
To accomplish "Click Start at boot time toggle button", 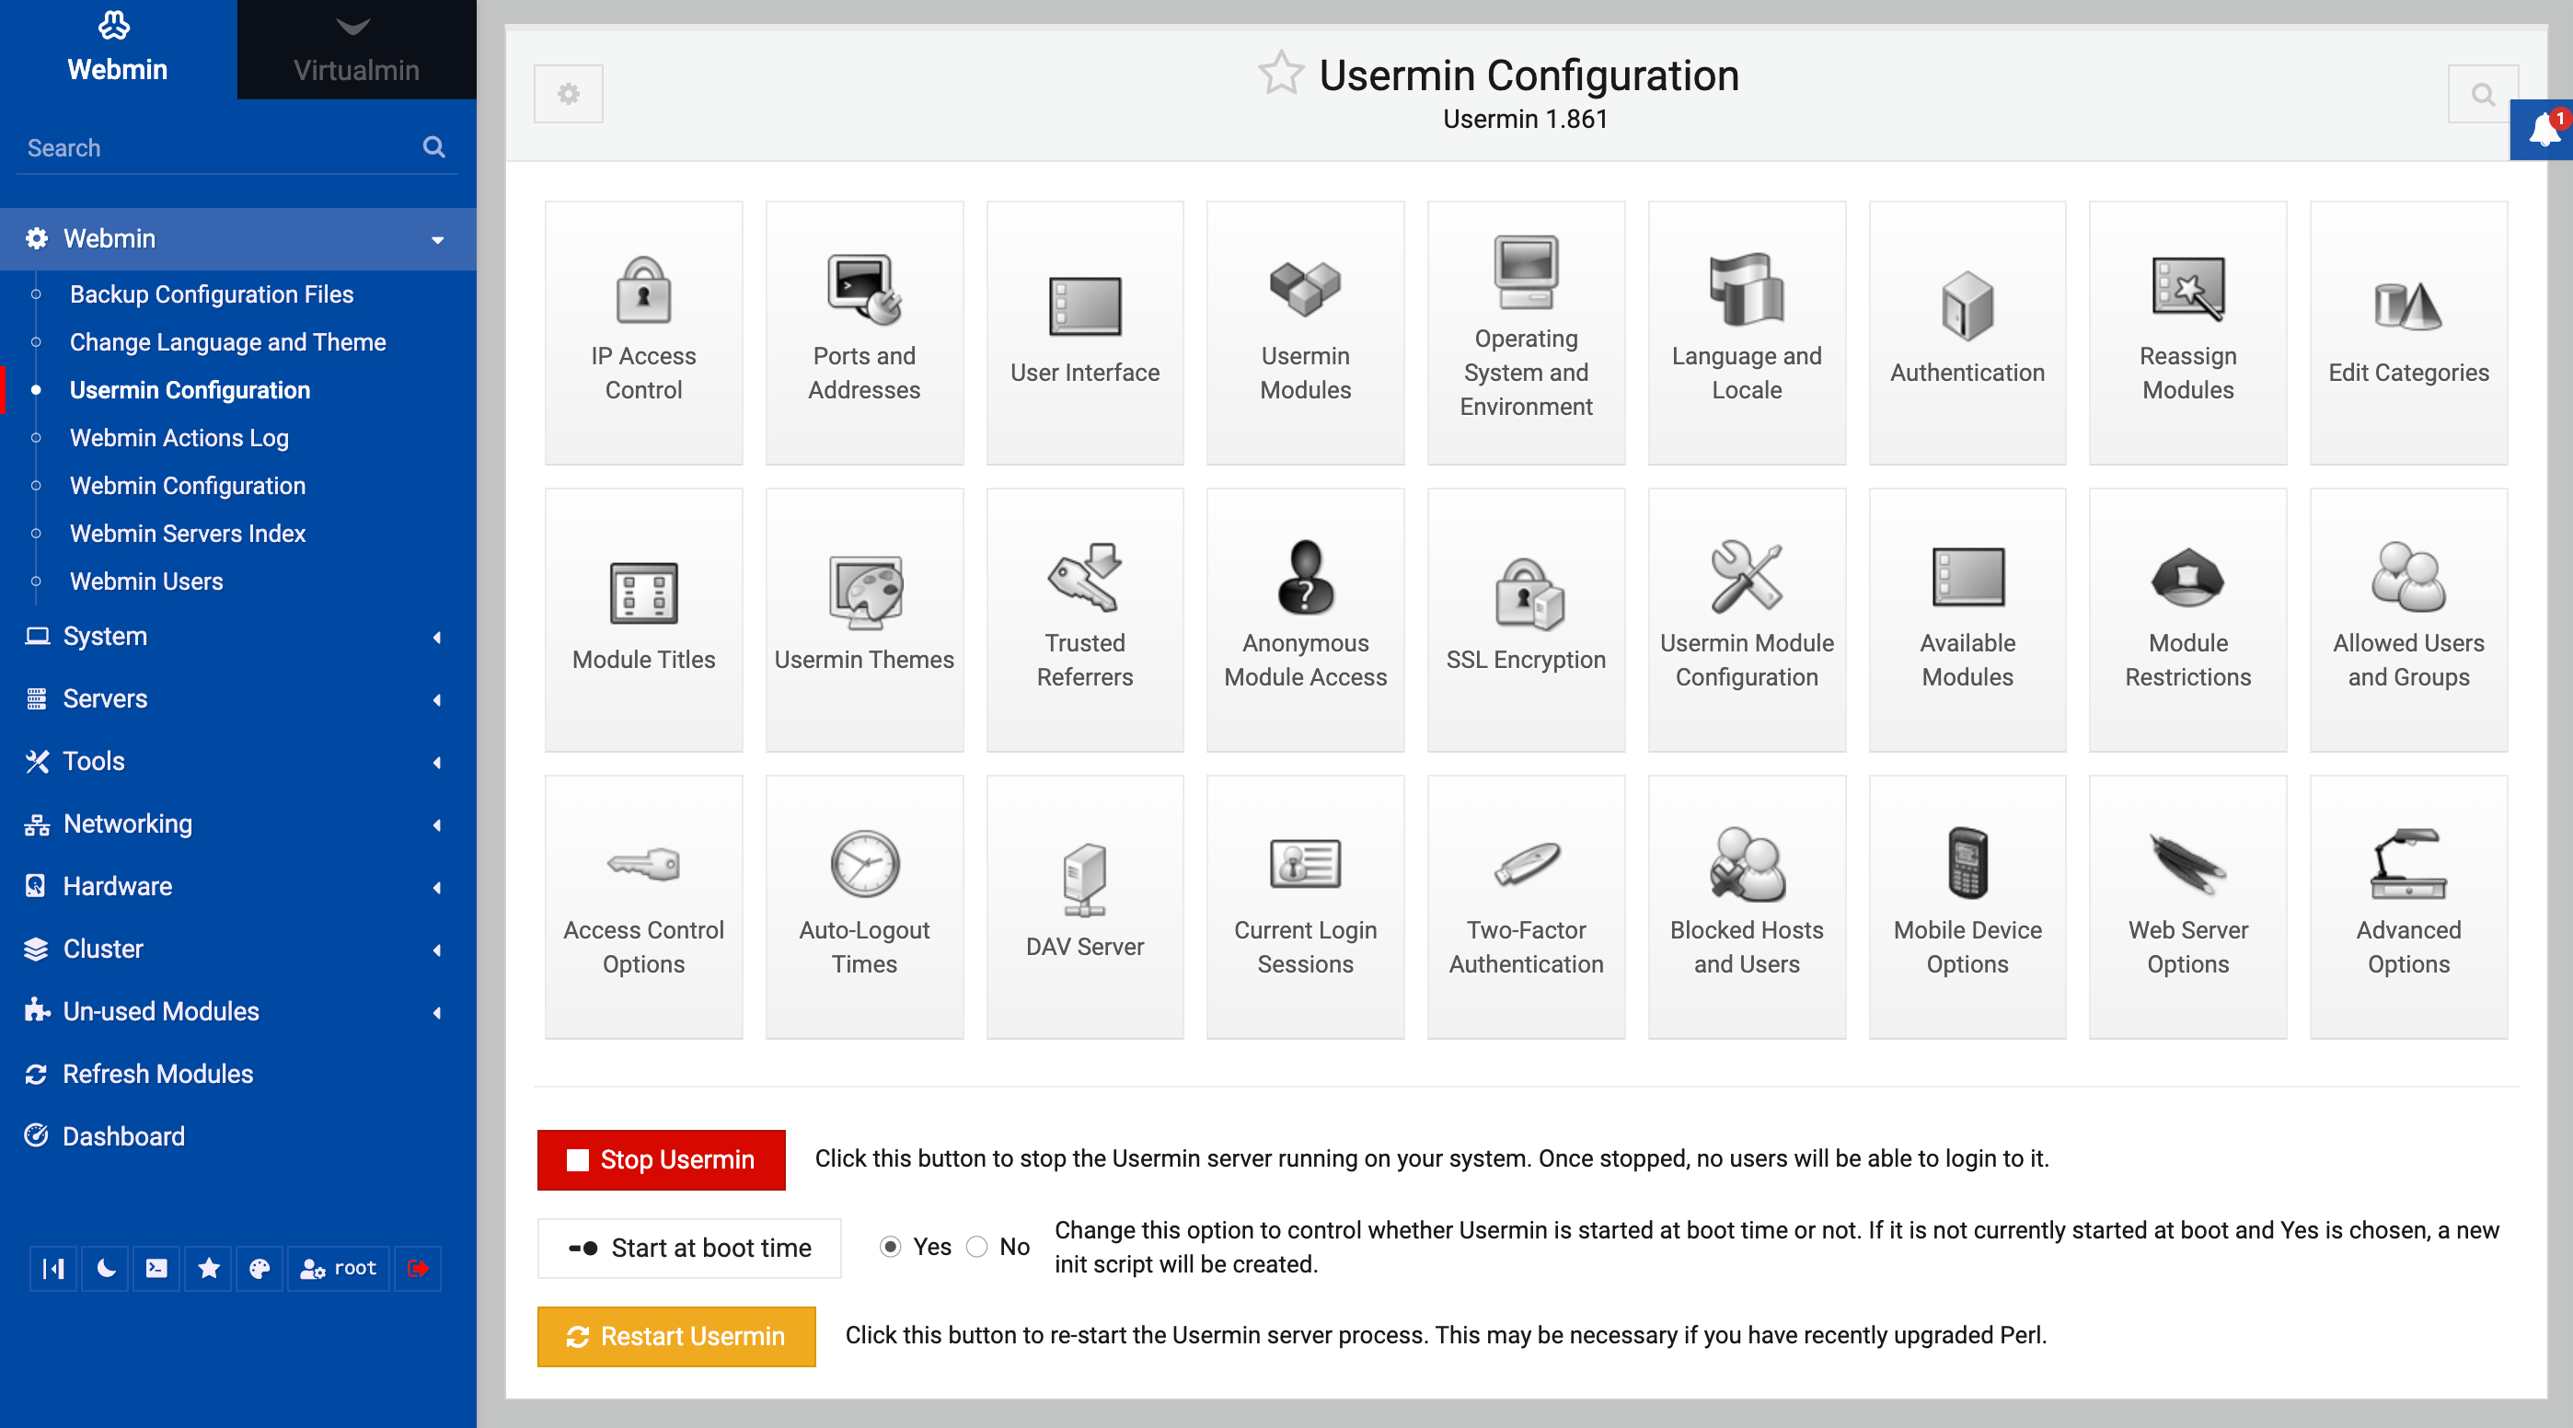I will point(689,1248).
